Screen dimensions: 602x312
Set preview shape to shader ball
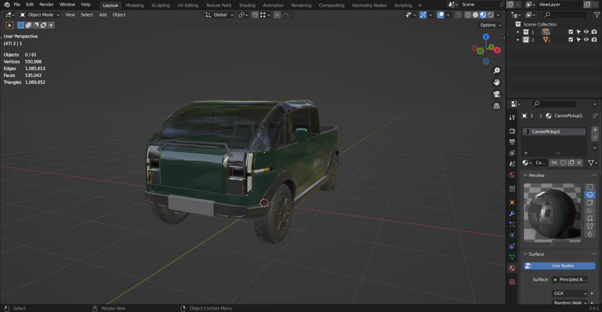point(590,218)
